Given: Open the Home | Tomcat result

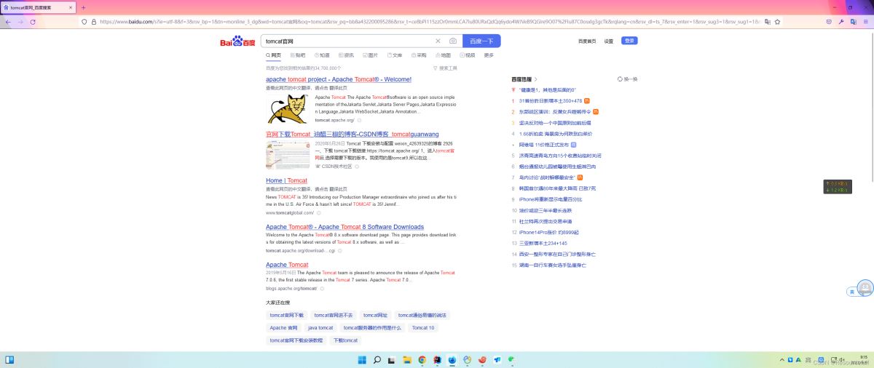Looking at the screenshot, I should click(286, 180).
